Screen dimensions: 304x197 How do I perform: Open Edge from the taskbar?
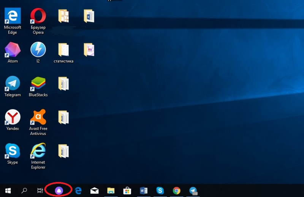[x=78, y=191]
